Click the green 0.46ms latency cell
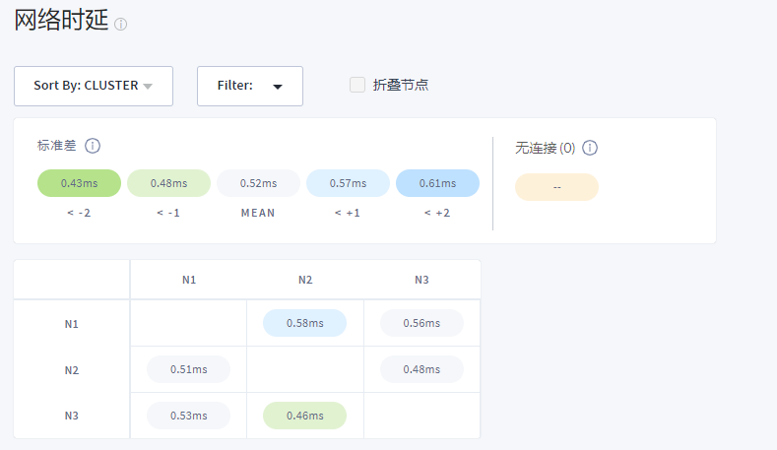Screen dimensions: 777x450 coord(305,416)
